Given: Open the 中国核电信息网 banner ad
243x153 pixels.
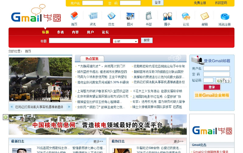Looking at the screenshot, I should click(x=98, y=125).
